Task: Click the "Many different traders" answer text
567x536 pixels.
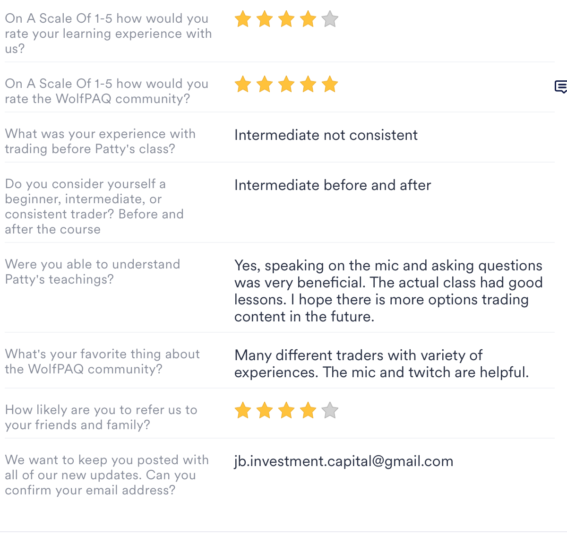Action: pyautogui.click(x=381, y=363)
